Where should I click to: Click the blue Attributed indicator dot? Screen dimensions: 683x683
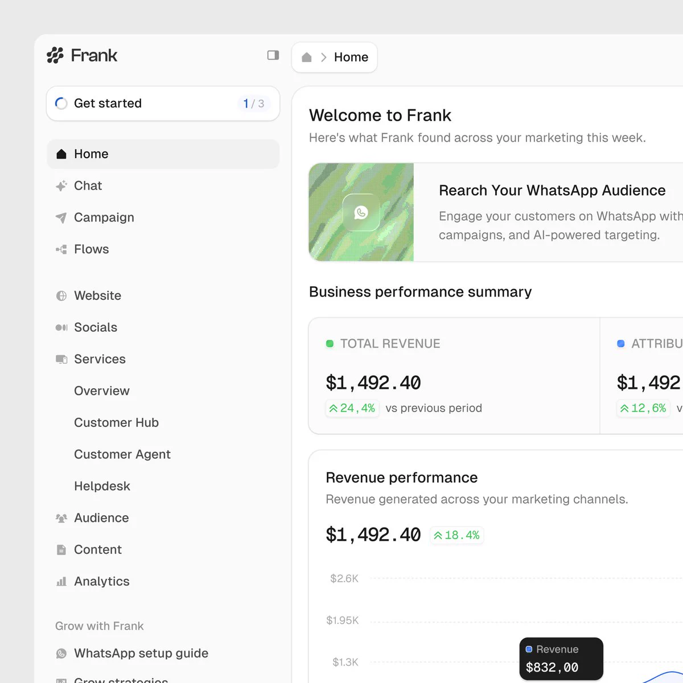coord(621,344)
